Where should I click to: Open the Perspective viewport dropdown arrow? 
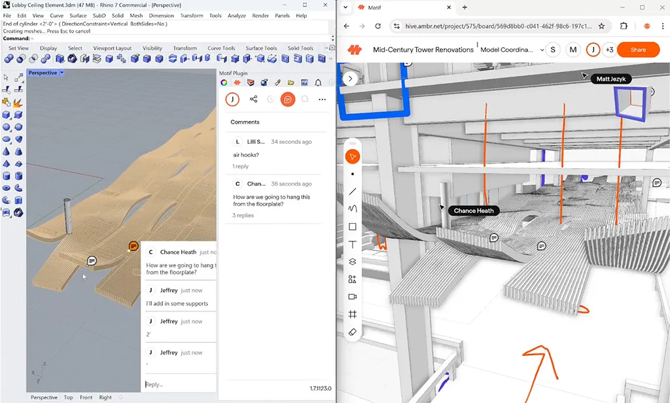[x=62, y=73]
